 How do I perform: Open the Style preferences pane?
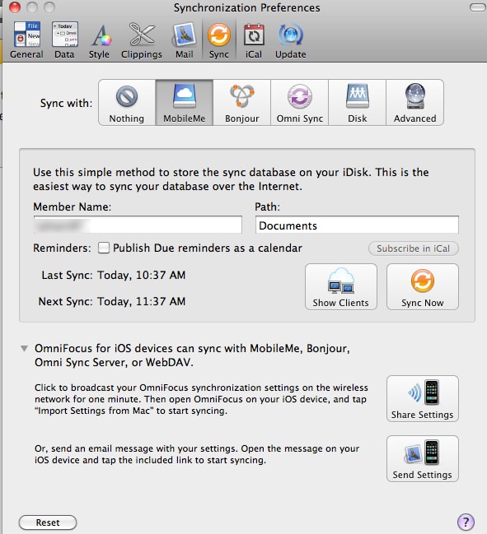click(99, 40)
